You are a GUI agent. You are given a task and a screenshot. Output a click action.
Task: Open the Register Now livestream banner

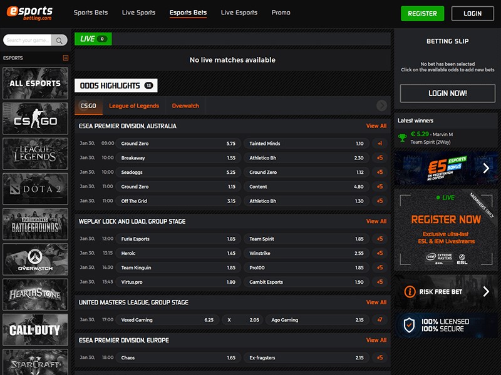click(446, 230)
